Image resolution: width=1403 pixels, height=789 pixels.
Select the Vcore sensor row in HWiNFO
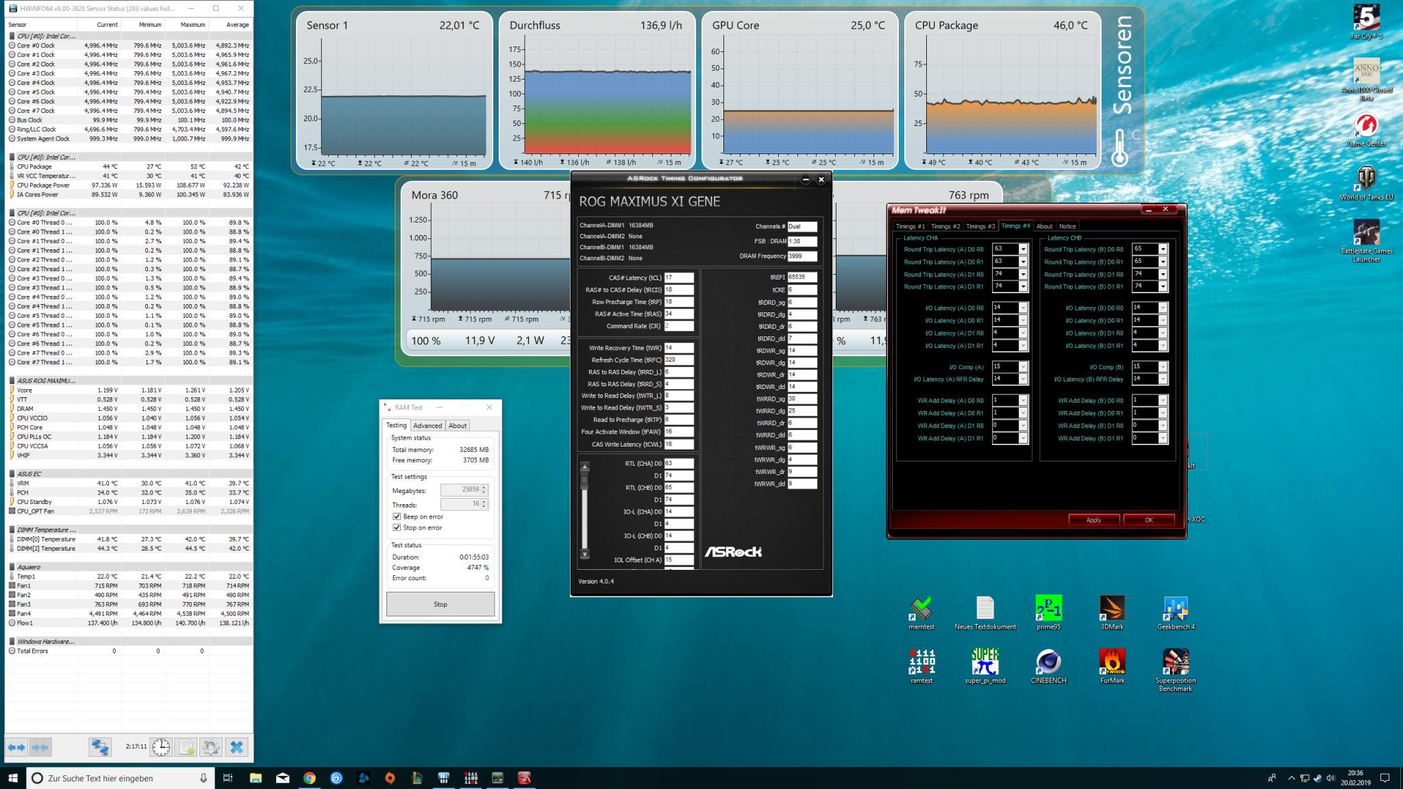point(129,390)
